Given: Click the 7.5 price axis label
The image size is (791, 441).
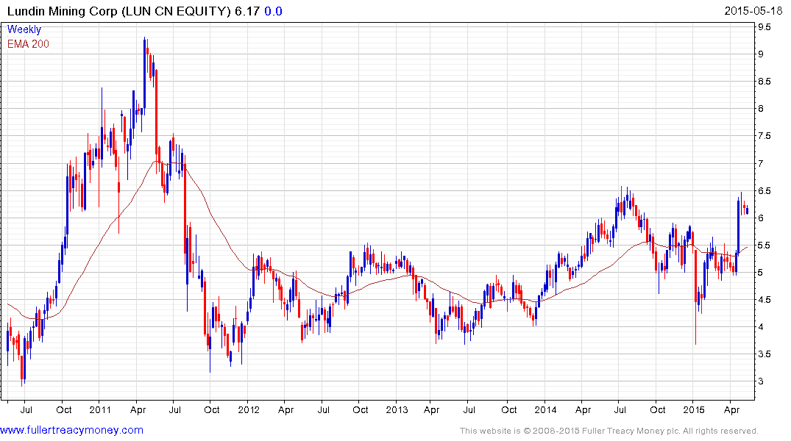Looking at the screenshot, I should 765,135.
